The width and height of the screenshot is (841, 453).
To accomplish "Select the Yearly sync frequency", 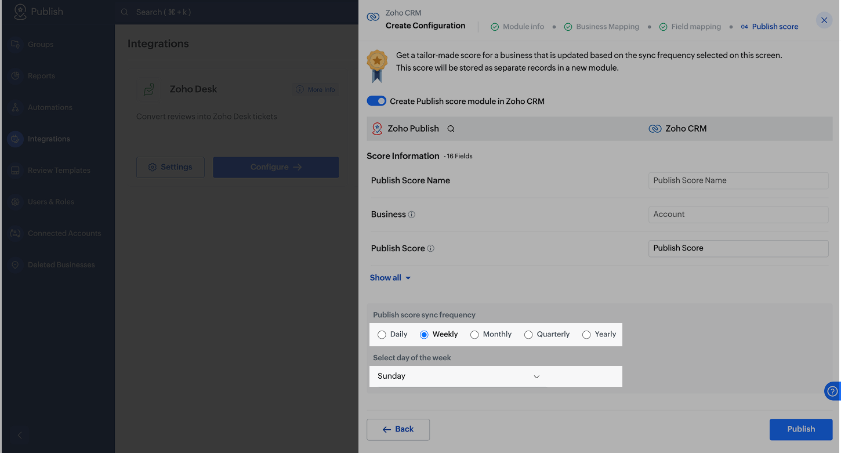I will pos(586,335).
